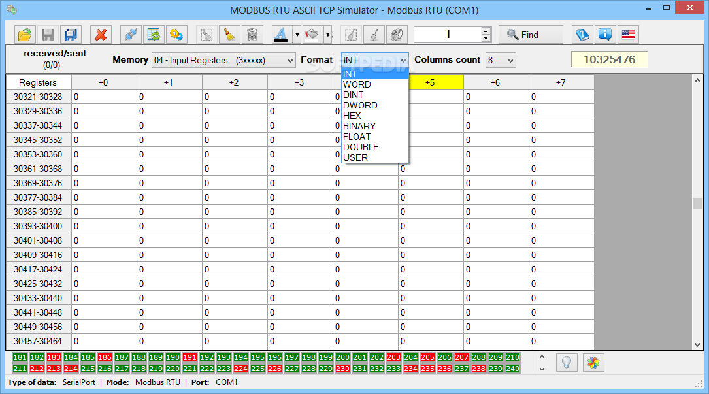Screen dimensions: 709x394
Task: Click the refresh table icon
Action: click(x=154, y=35)
